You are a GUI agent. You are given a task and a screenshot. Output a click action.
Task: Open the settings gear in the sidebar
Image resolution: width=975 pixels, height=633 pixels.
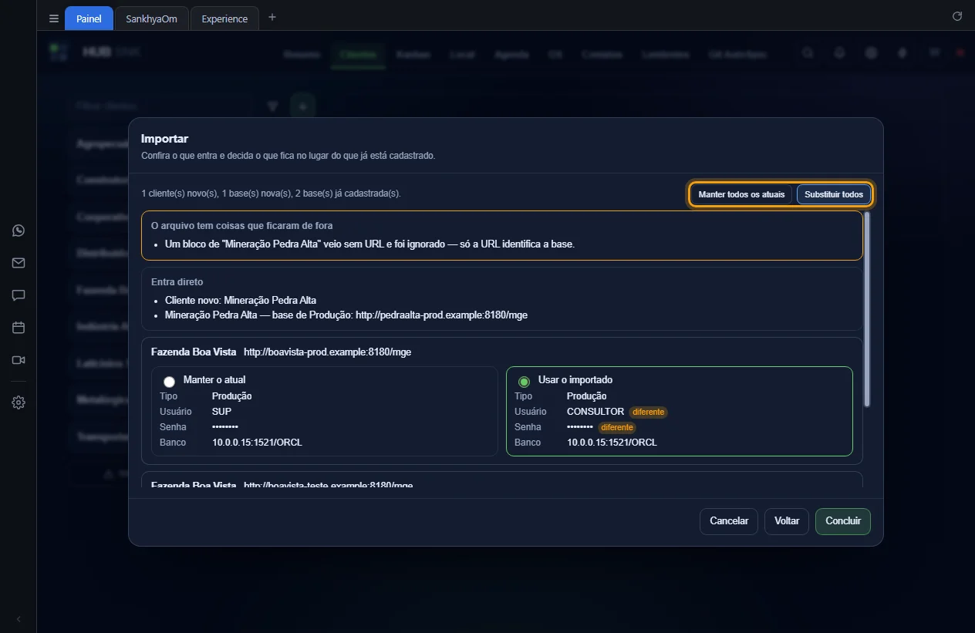coord(19,402)
